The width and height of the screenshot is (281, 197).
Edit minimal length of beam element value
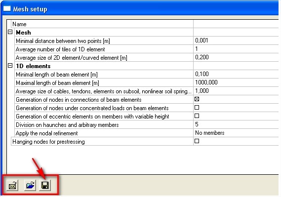point(236,74)
